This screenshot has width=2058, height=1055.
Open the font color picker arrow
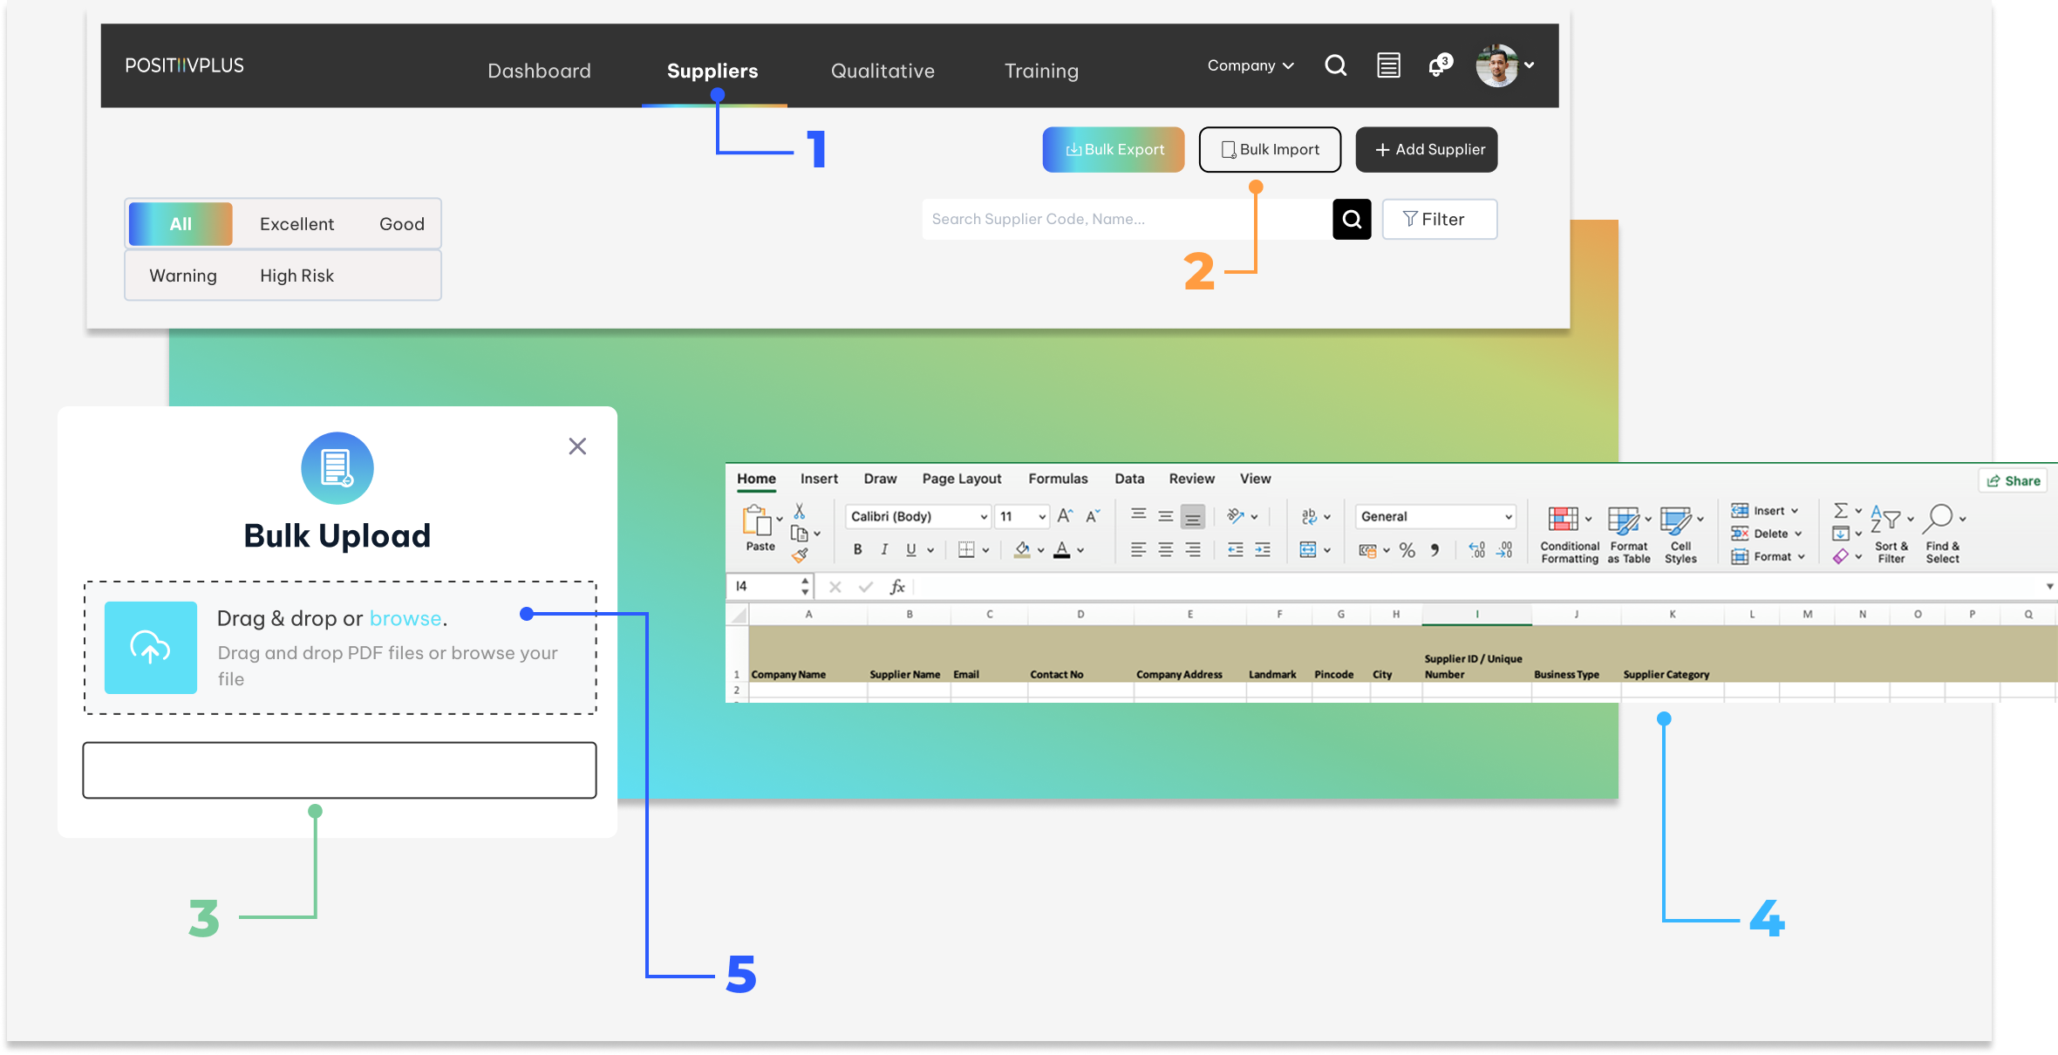pos(1080,550)
